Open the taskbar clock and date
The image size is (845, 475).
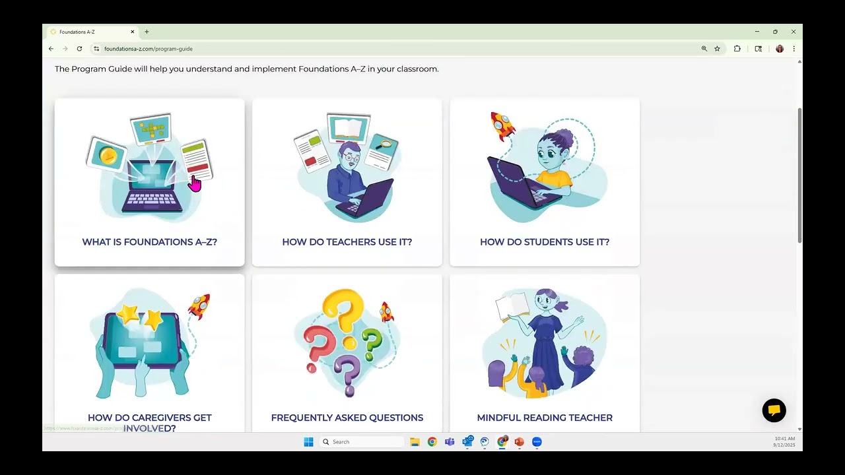(784, 442)
